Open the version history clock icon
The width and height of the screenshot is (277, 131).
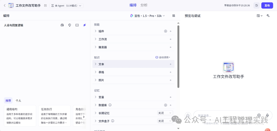pos(256,5)
